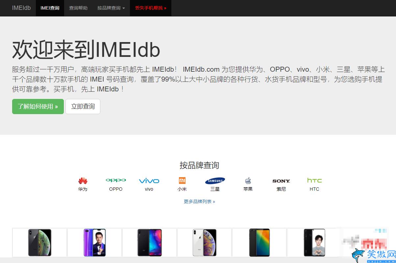Open the 查询帮助 navigation item
Viewport: 396px width, 263px height.
point(78,8)
